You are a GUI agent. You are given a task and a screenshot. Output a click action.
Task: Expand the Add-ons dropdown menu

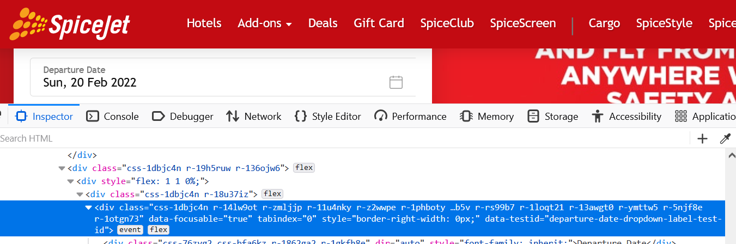click(265, 23)
